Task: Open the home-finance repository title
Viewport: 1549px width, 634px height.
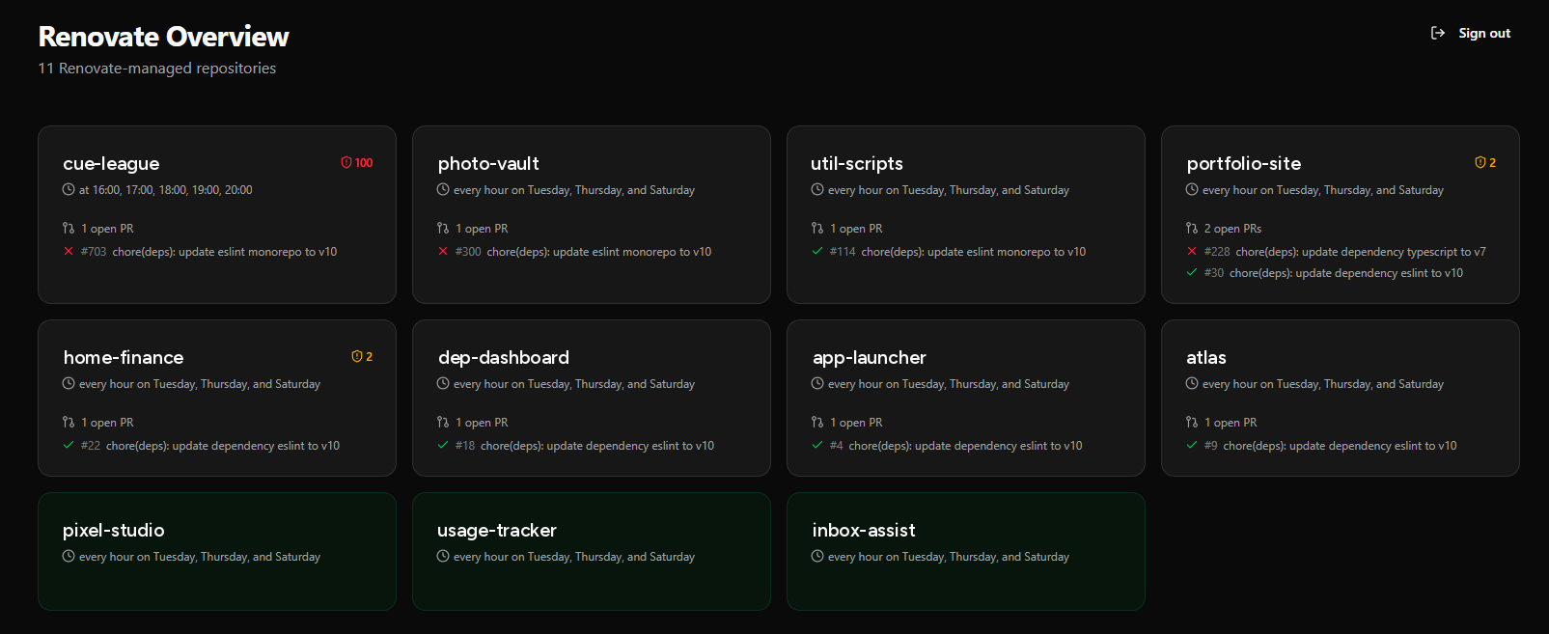Action: click(x=124, y=357)
